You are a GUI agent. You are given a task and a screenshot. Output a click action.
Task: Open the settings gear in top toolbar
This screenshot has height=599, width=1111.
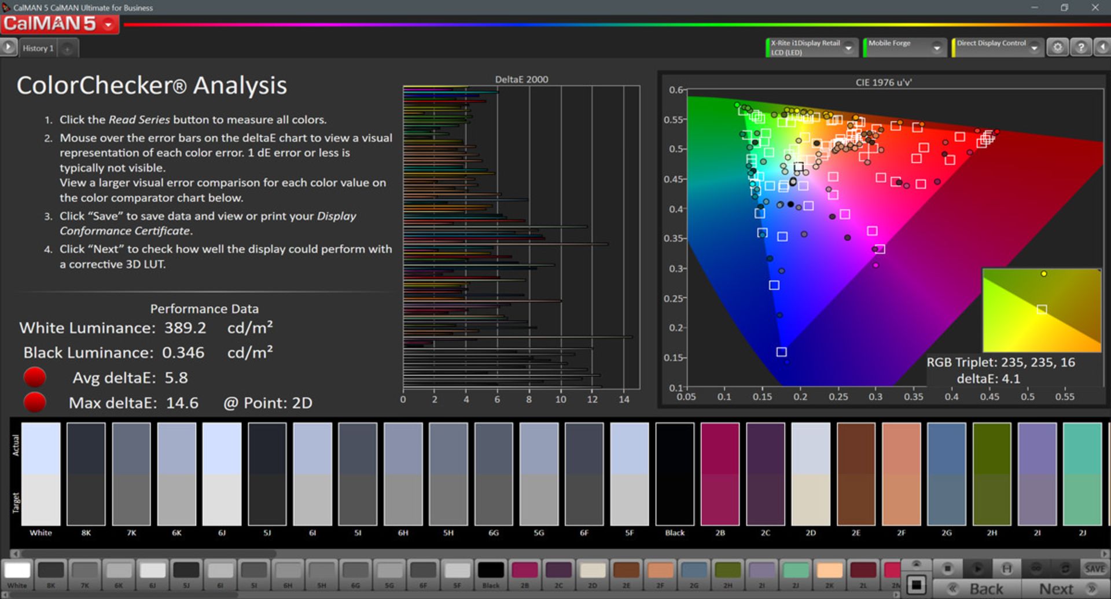[x=1057, y=47]
